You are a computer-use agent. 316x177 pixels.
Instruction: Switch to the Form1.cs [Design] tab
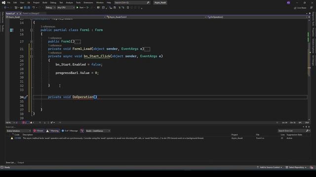coord(31,13)
